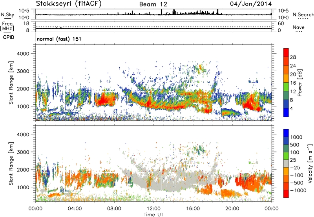Click the Freq. [MHz] axis label
This screenshot has height=217, width=314.
[x=7, y=26]
